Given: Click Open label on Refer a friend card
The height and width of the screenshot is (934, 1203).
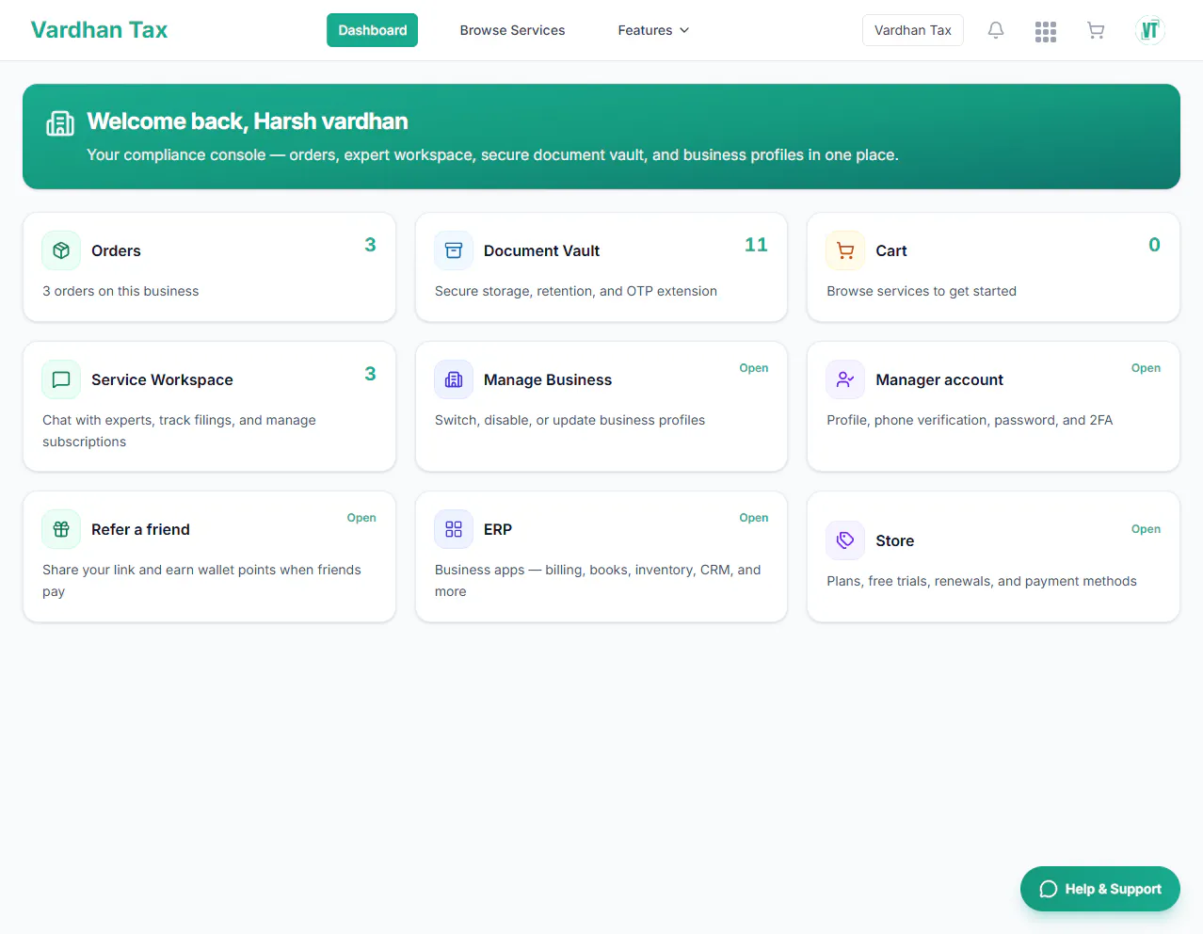Looking at the screenshot, I should tap(361, 518).
